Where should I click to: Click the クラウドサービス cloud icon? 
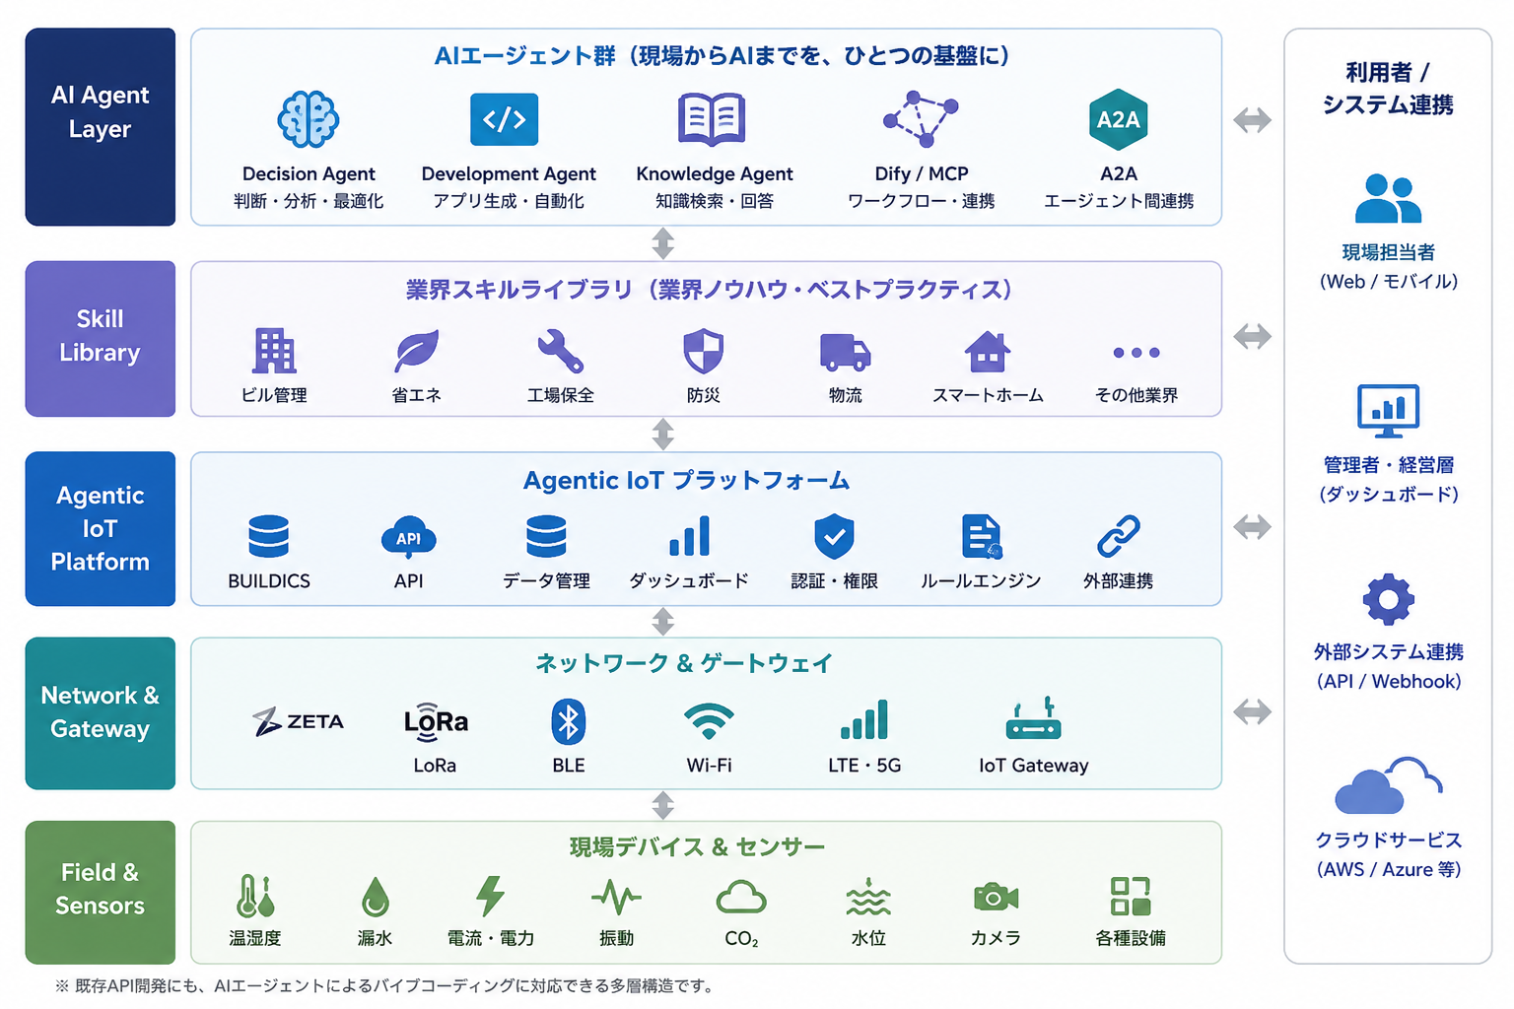click(x=1388, y=784)
